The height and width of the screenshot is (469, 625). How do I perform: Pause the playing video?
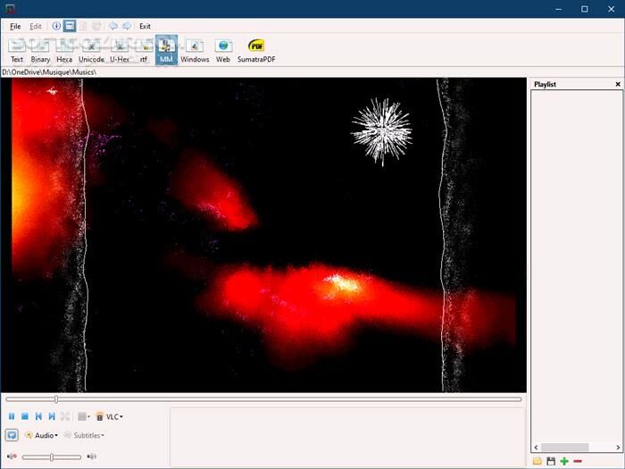click(x=12, y=416)
